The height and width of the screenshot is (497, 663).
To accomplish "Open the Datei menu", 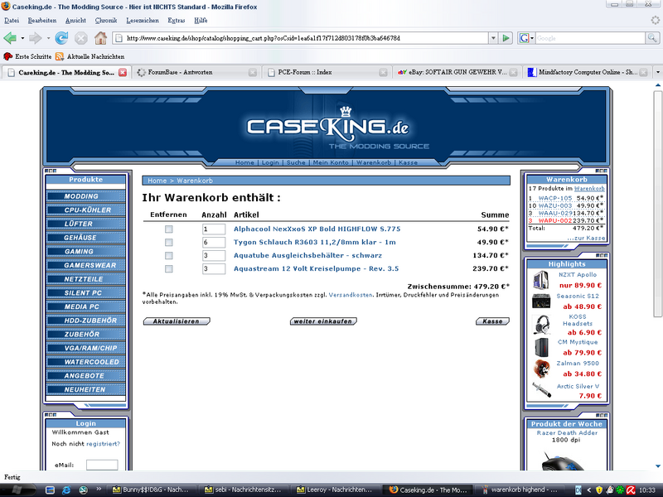I will click(12, 20).
